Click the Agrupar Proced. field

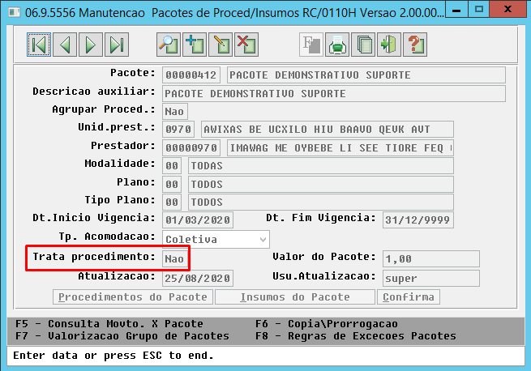[175, 111]
